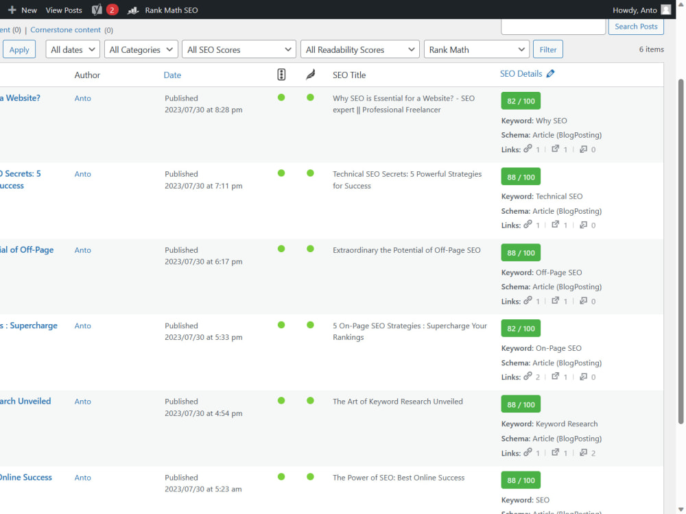The height and width of the screenshot is (514, 686).
Task: Click the search posts text field
Action: 553,26
